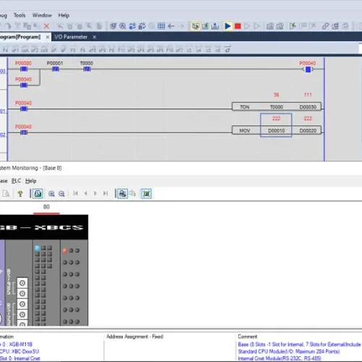
Task: Click the blue grid table view icon
Action: [161, 26]
